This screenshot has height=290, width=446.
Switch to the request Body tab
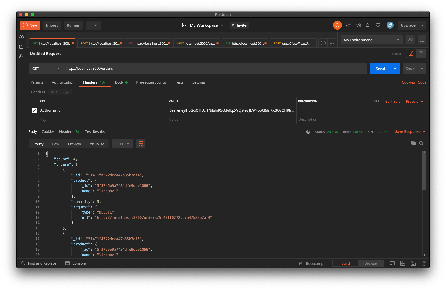pyautogui.click(x=121, y=82)
